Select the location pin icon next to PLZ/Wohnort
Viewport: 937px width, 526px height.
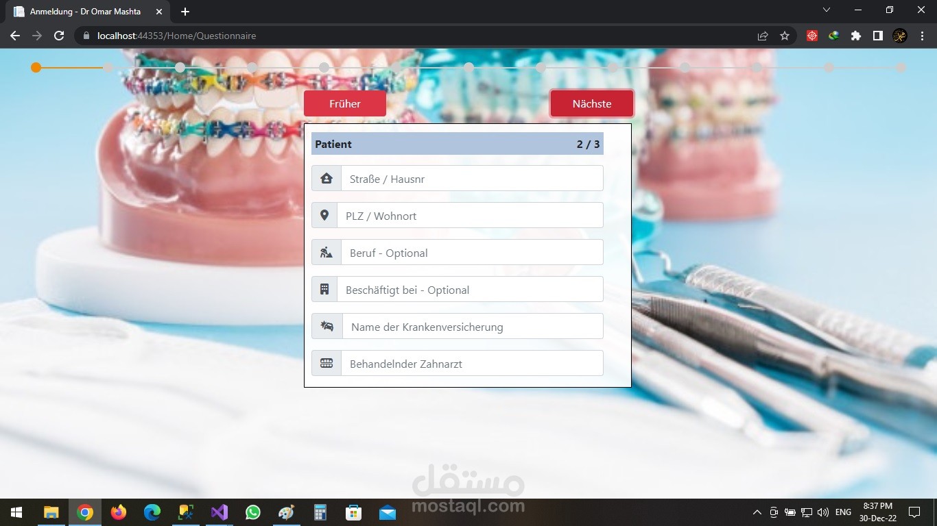326,214
